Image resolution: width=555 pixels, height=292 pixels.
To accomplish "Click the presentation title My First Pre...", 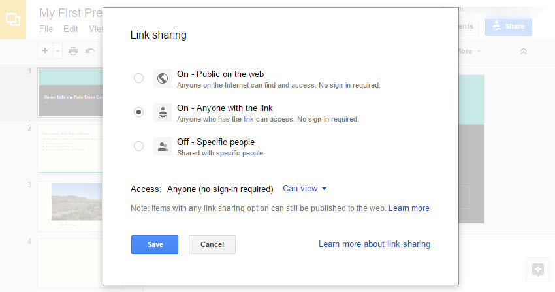I will pos(71,13).
